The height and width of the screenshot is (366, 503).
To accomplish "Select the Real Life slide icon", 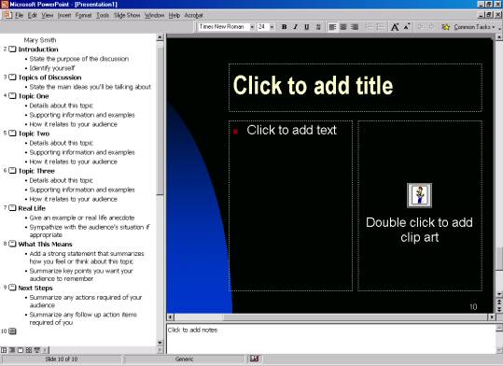I will [12, 208].
